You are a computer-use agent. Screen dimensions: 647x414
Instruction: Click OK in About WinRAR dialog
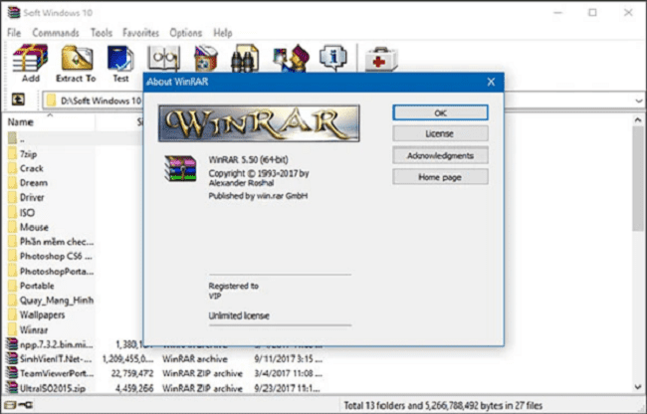440,112
